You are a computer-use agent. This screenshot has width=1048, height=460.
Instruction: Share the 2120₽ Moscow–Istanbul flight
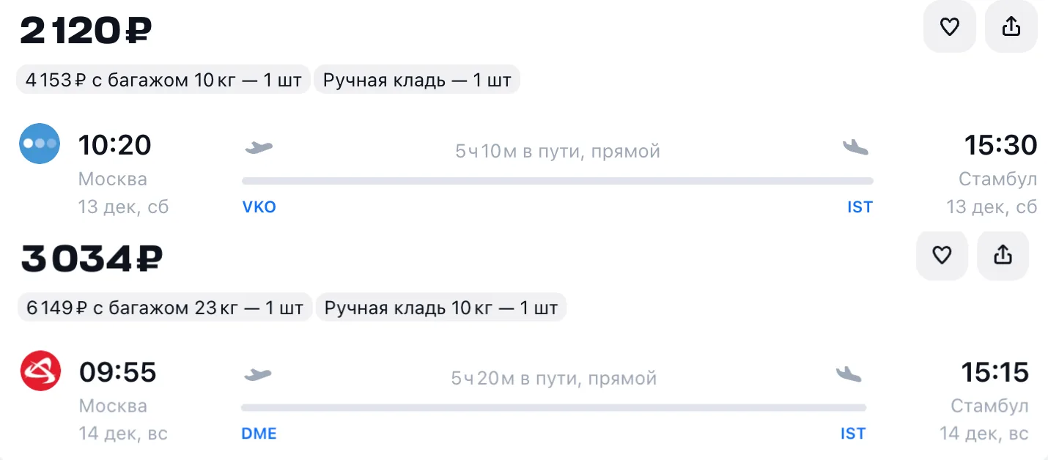coord(1011,27)
